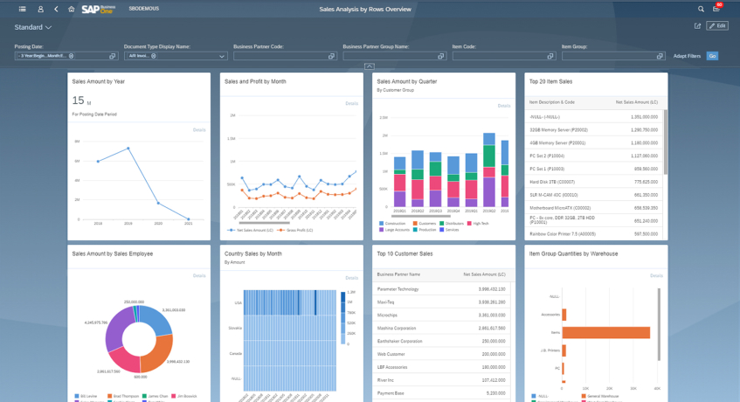
Task: Open the Top 20 Item Sales card header
Action: (x=550, y=81)
